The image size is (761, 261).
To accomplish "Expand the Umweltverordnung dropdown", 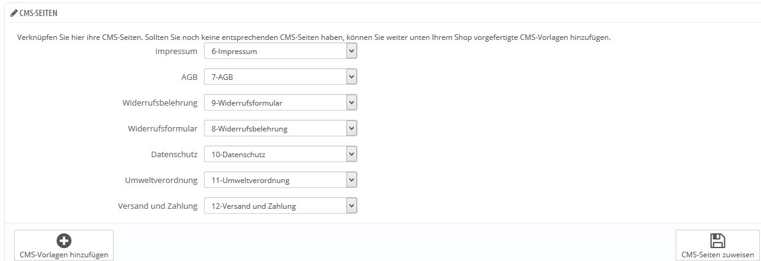I will tap(280, 181).
